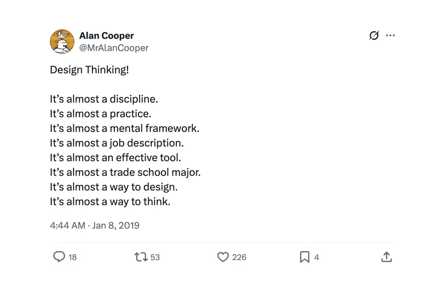446x293 pixels.
Task: Open the 4:44 AM · Jan 8, 2019 timestamp
Action: click(95, 225)
